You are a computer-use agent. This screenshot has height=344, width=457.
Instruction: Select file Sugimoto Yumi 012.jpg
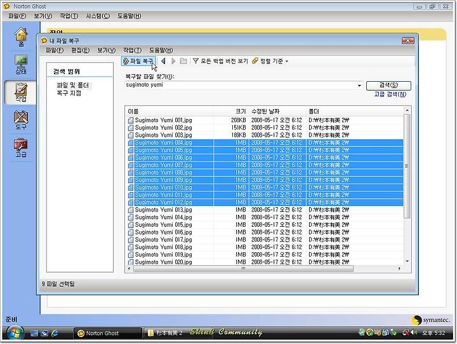tap(163, 202)
